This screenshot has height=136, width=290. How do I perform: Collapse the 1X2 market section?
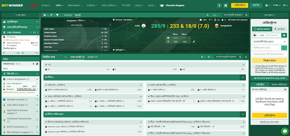click(243, 65)
